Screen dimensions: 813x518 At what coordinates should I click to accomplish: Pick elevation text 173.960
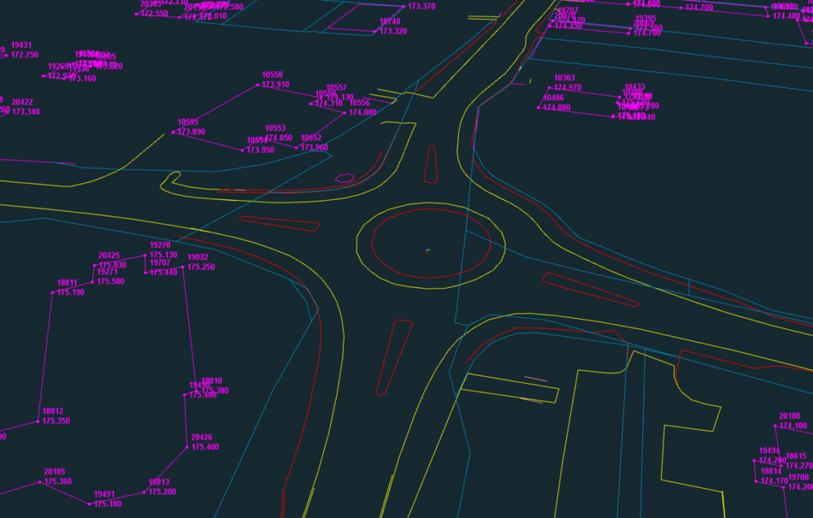point(314,148)
